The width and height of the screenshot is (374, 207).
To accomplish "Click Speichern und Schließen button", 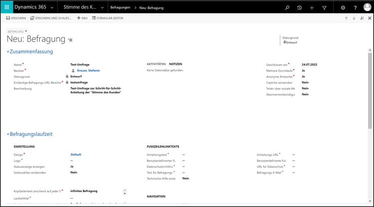I will click(x=51, y=18).
